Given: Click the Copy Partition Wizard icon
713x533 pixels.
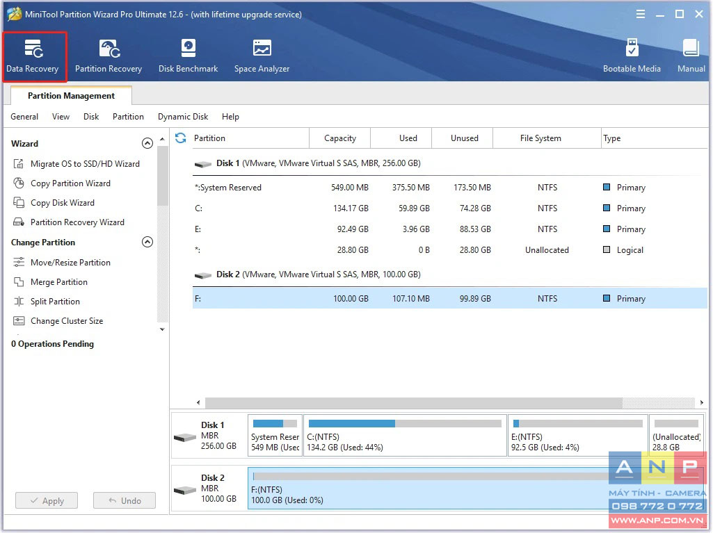Looking at the screenshot, I should coord(19,183).
